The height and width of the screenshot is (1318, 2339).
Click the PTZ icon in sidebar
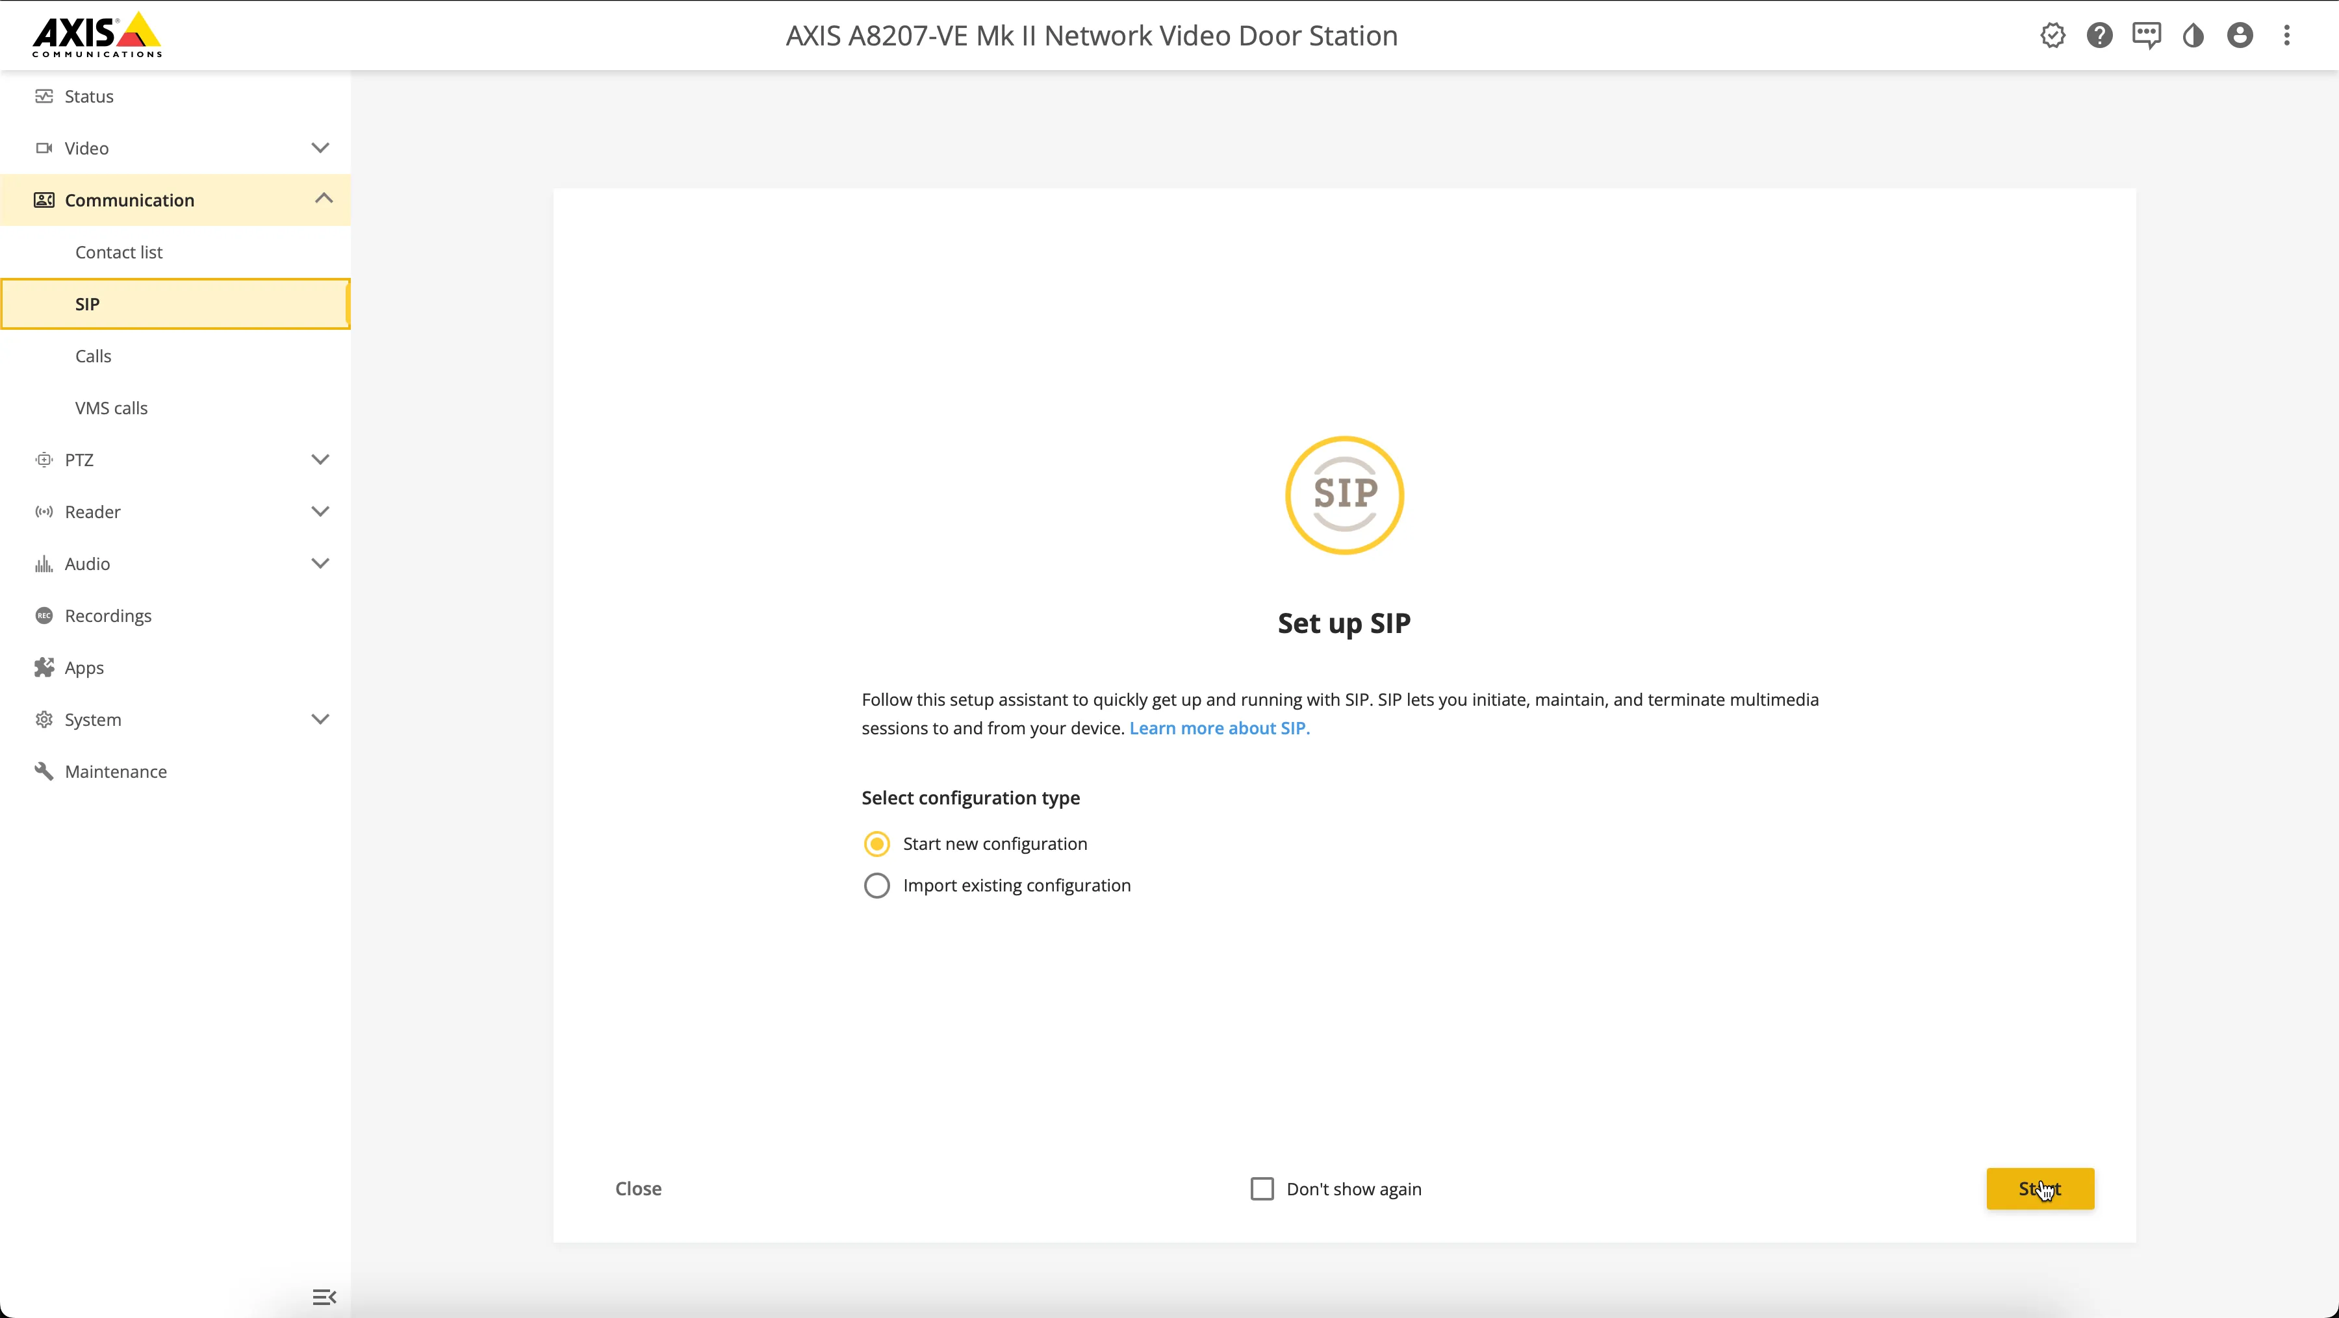coord(44,460)
